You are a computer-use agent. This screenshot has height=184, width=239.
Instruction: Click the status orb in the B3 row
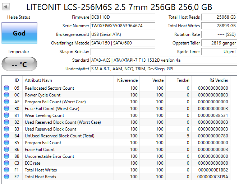pyautogui.click(x=6, y=129)
